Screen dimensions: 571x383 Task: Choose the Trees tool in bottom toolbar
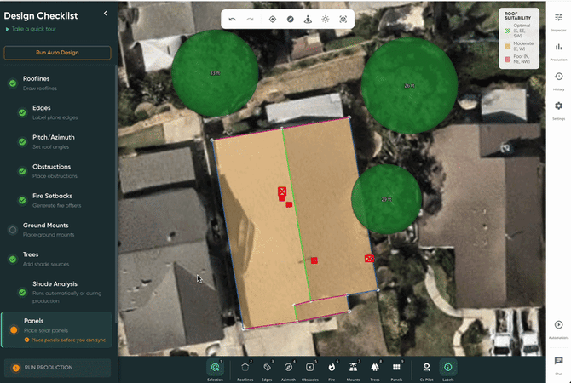point(375,367)
